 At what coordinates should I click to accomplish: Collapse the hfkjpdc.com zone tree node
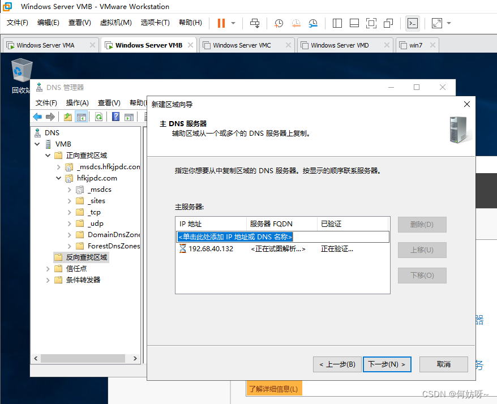pyautogui.click(x=59, y=178)
